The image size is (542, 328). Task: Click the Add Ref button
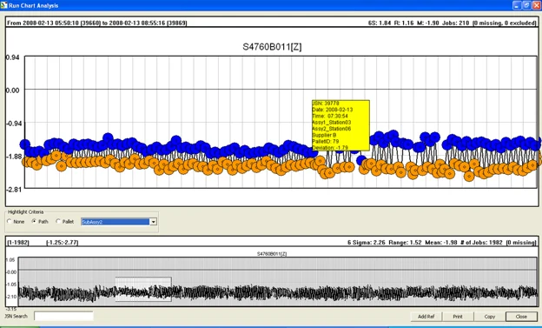tap(426, 317)
